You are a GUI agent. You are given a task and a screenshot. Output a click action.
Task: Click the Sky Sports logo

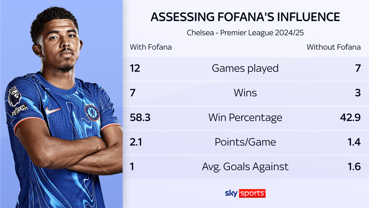coord(245,194)
